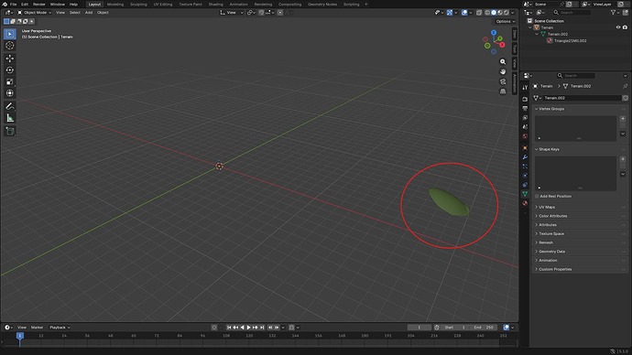Toggle Terrain render camera icon in outliner
This screenshot has height=355, width=632.
click(625, 27)
